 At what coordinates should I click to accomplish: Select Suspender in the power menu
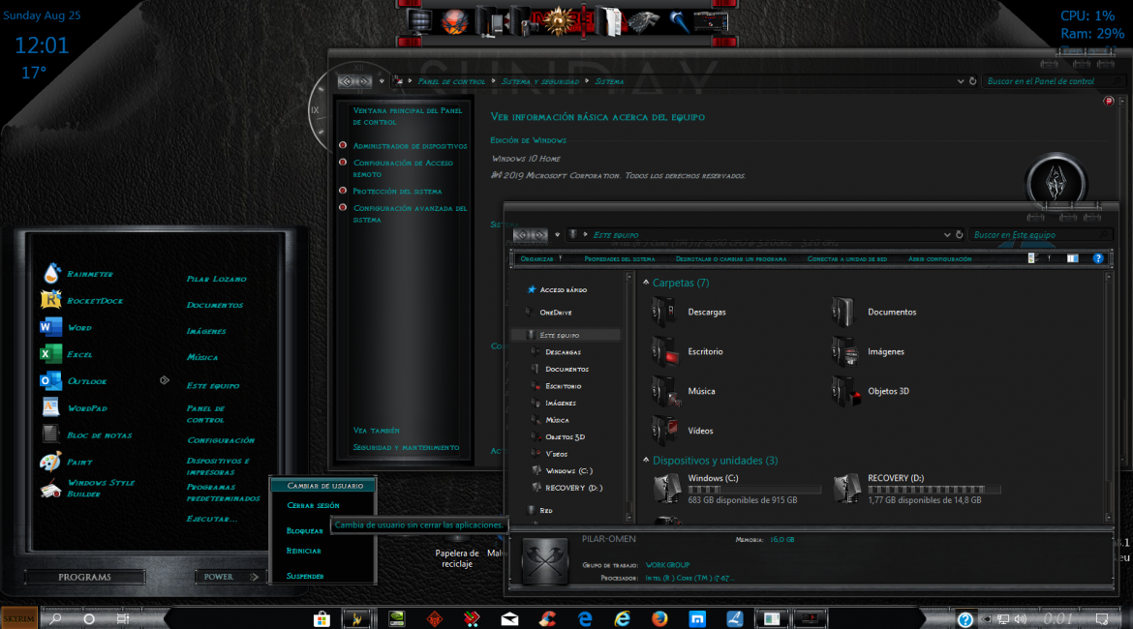point(305,576)
